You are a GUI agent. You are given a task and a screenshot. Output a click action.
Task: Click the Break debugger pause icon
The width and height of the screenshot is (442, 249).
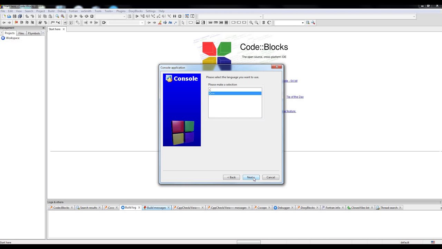(x=174, y=16)
